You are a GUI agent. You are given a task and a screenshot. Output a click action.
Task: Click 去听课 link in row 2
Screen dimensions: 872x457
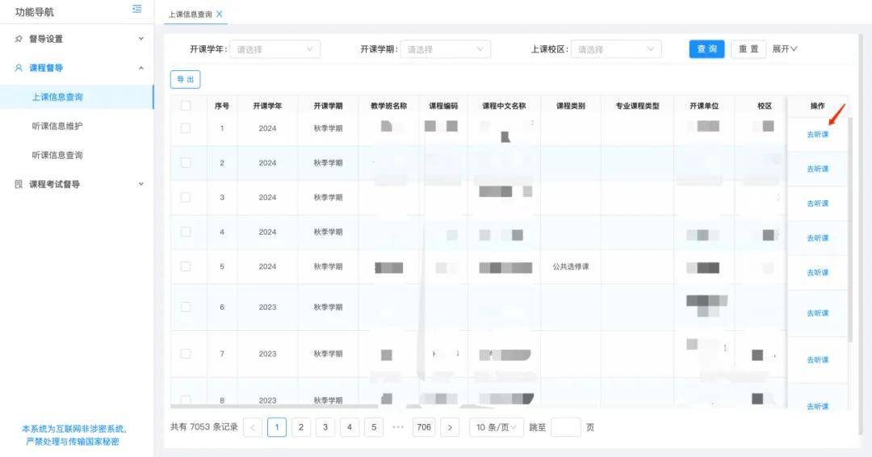(817, 169)
